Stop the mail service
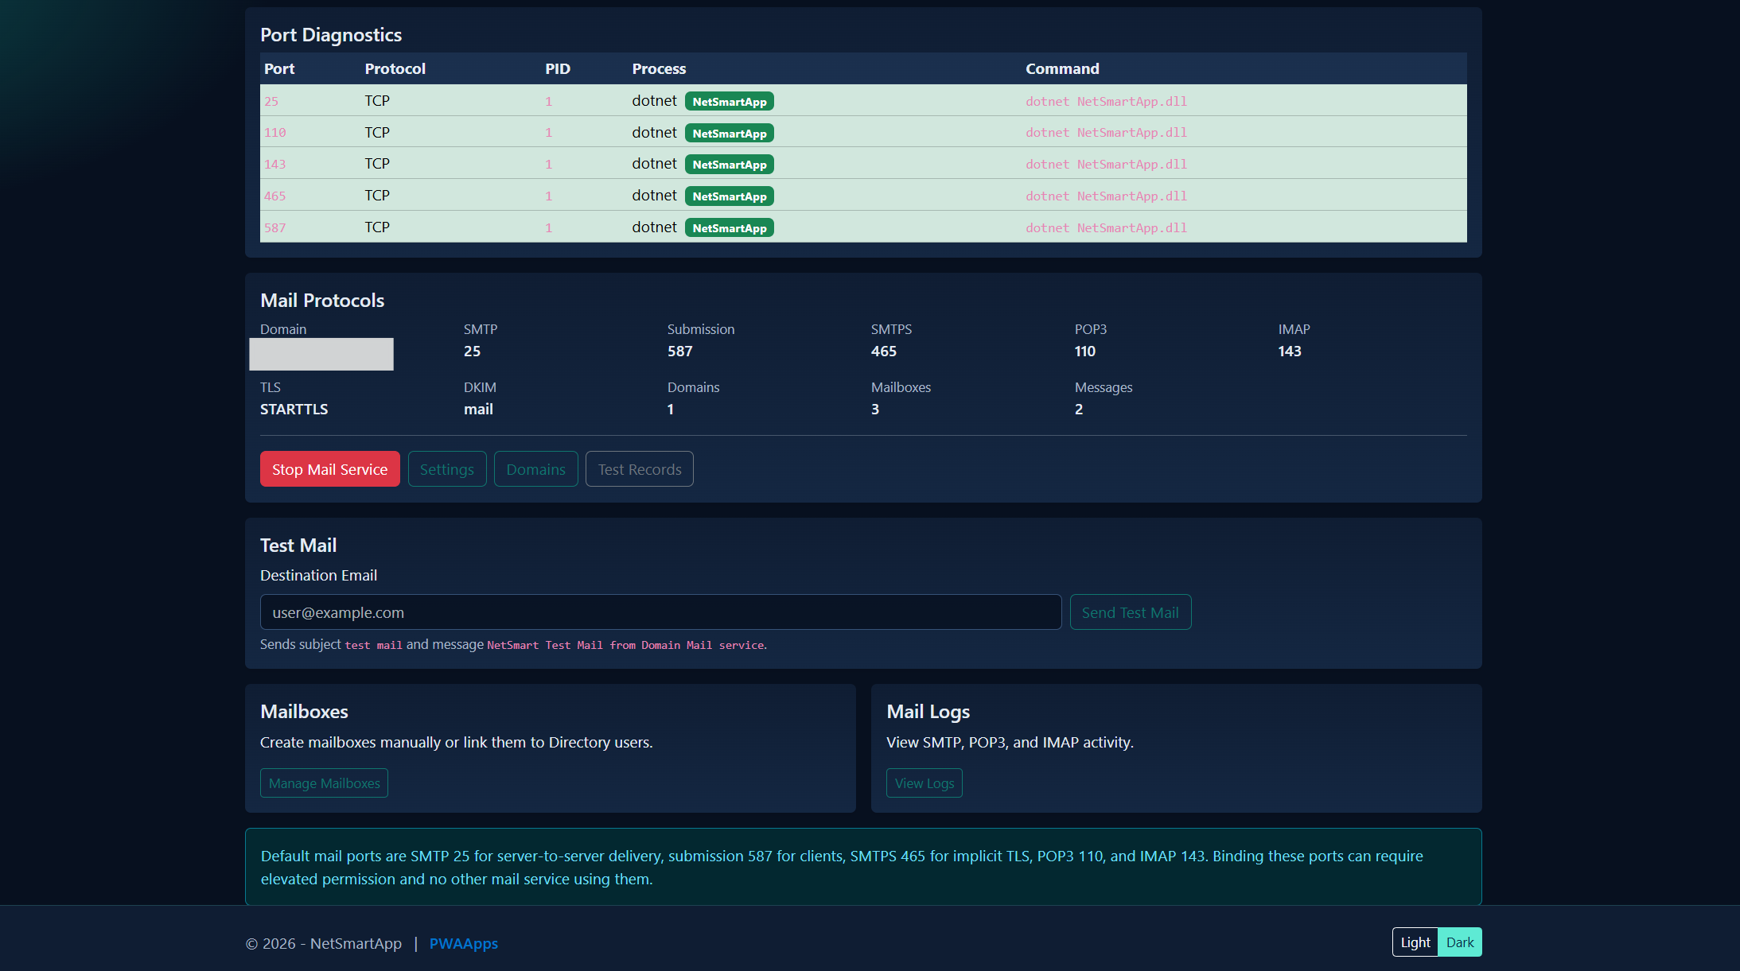This screenshot has width=1740, height=971. point(329,469)
